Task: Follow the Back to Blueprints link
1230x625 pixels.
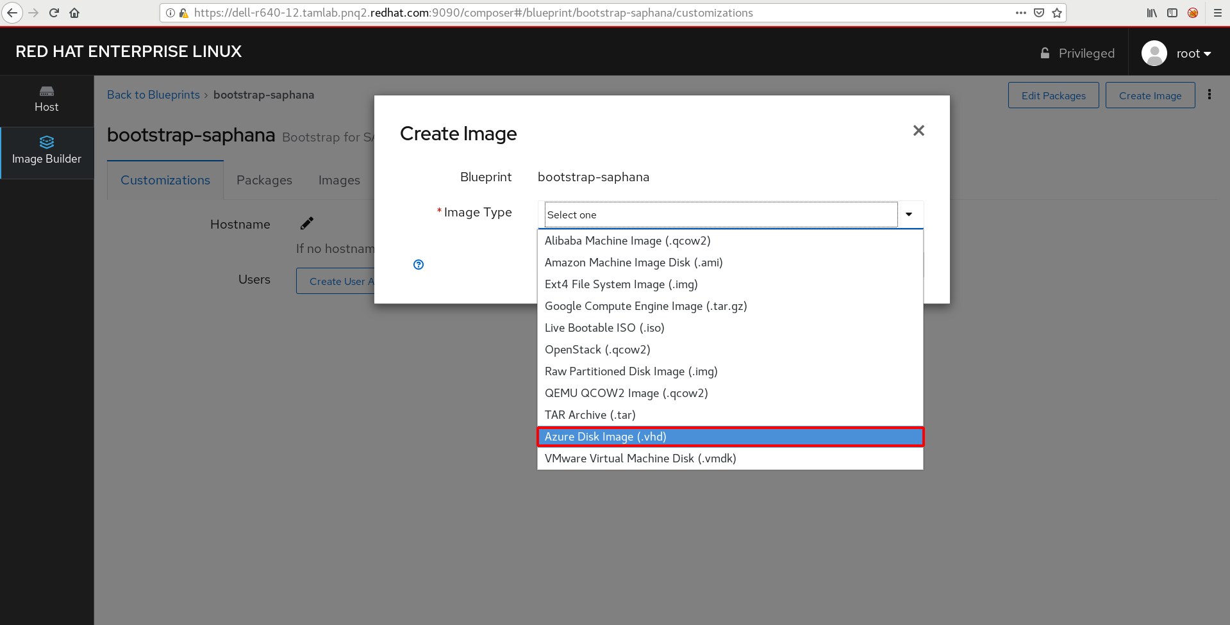Action: 153,95
